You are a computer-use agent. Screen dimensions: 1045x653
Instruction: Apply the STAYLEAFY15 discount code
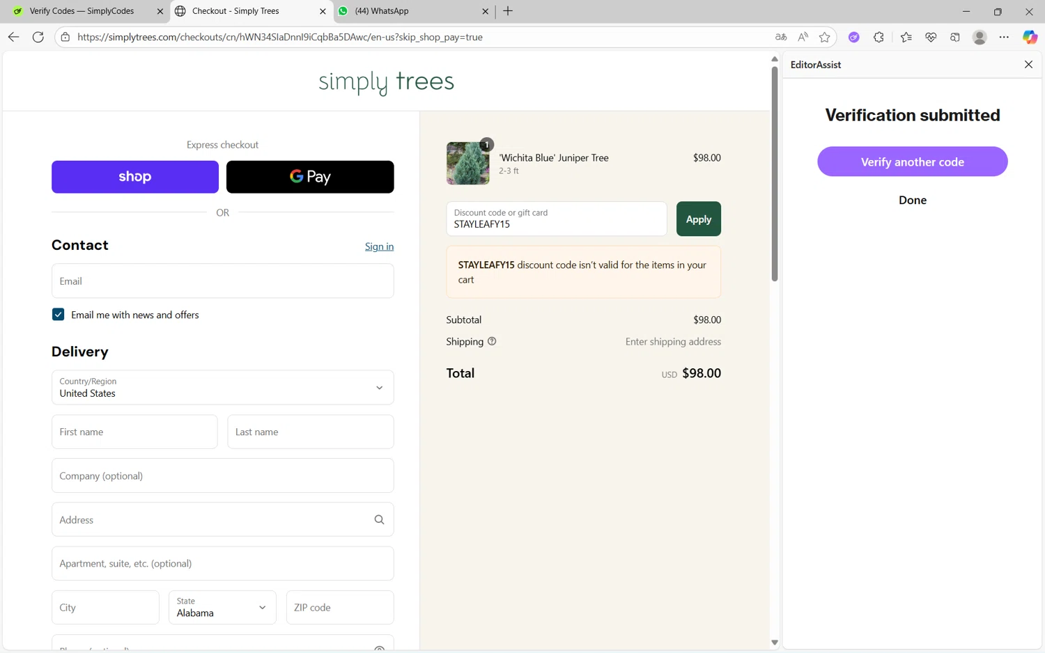(x=698, y=219)
